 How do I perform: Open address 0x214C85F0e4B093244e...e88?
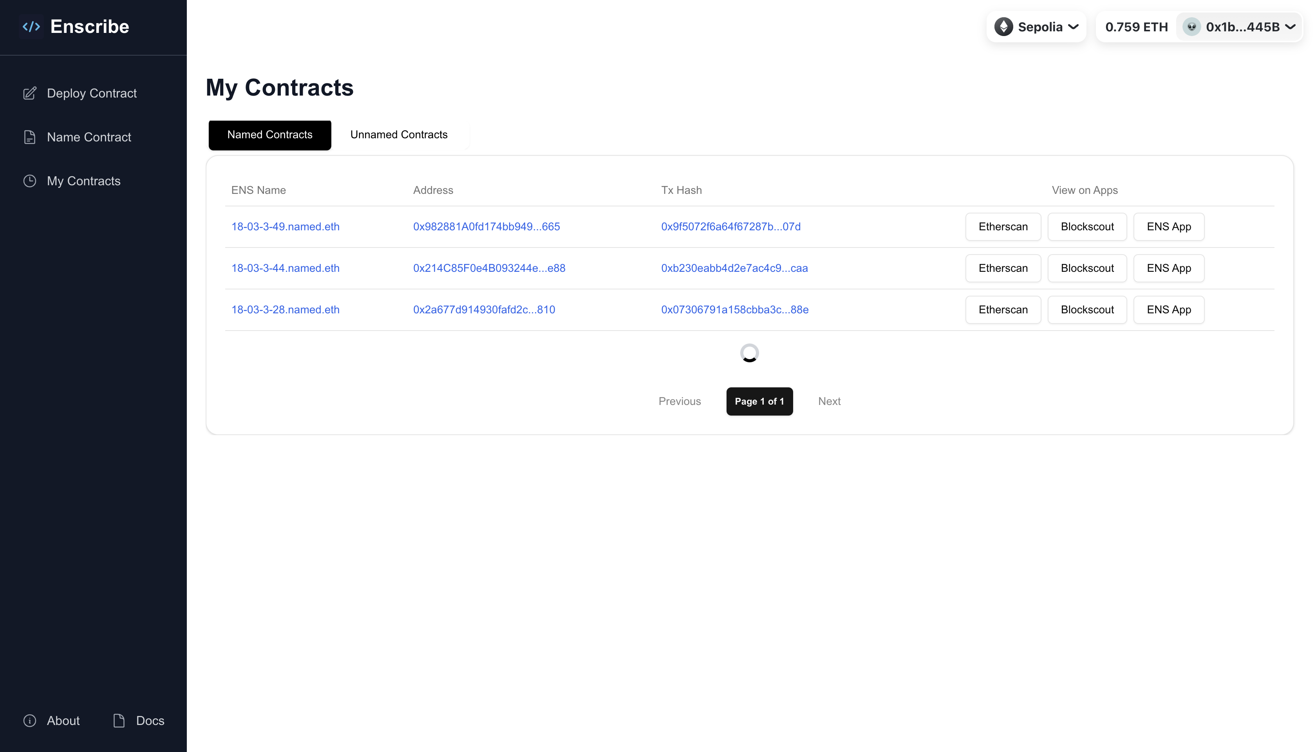coord(489,268)
